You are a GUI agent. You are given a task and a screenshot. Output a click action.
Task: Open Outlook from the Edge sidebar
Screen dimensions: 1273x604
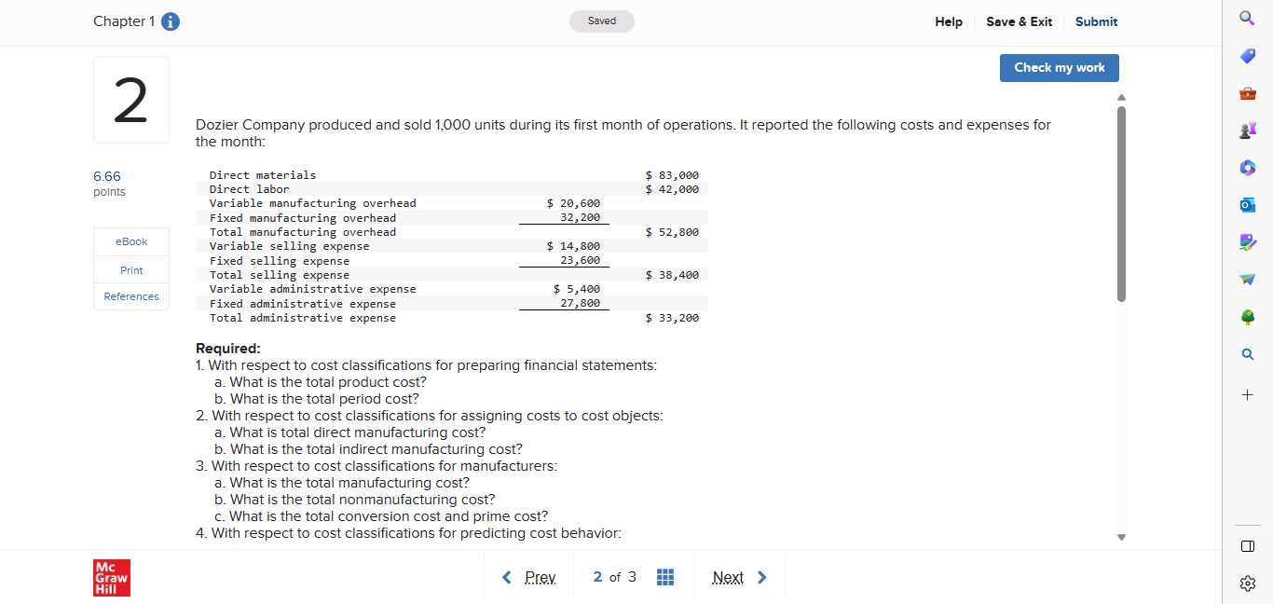click(1247, 205)
